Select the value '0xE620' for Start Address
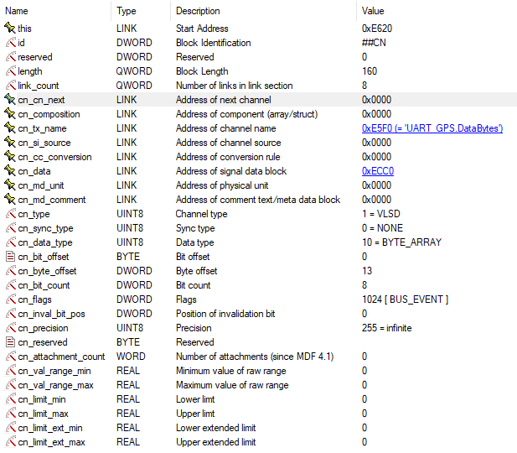Screen dimensions: 517x453 [377, 29]
